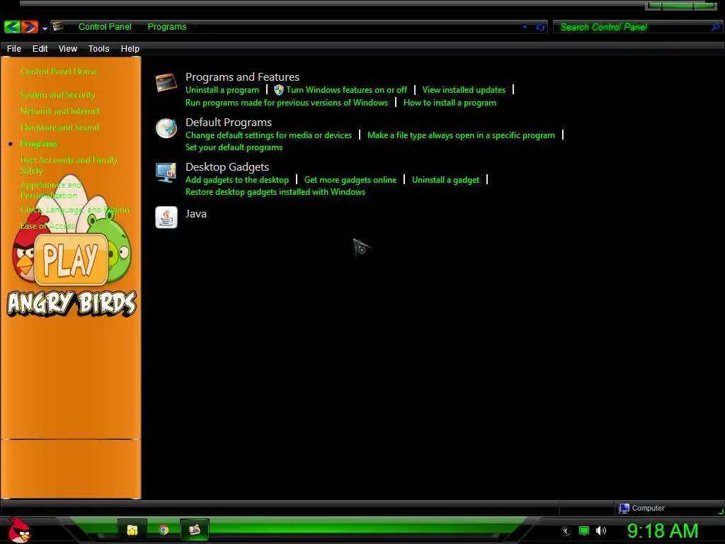Click Uninstall a program link
Screen dimensions: 725x544
click(x=222, y=90)
